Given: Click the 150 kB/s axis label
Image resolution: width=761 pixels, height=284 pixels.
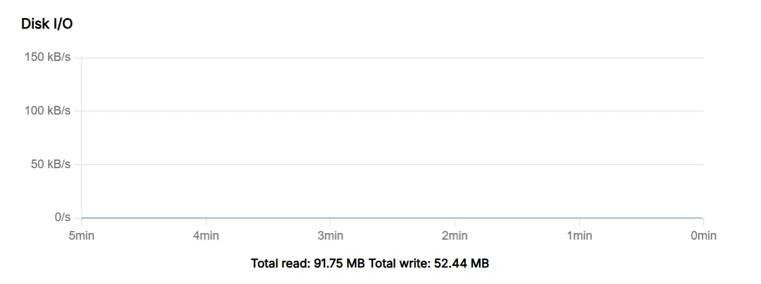Looking at the screenshot, I should point(47,58).
